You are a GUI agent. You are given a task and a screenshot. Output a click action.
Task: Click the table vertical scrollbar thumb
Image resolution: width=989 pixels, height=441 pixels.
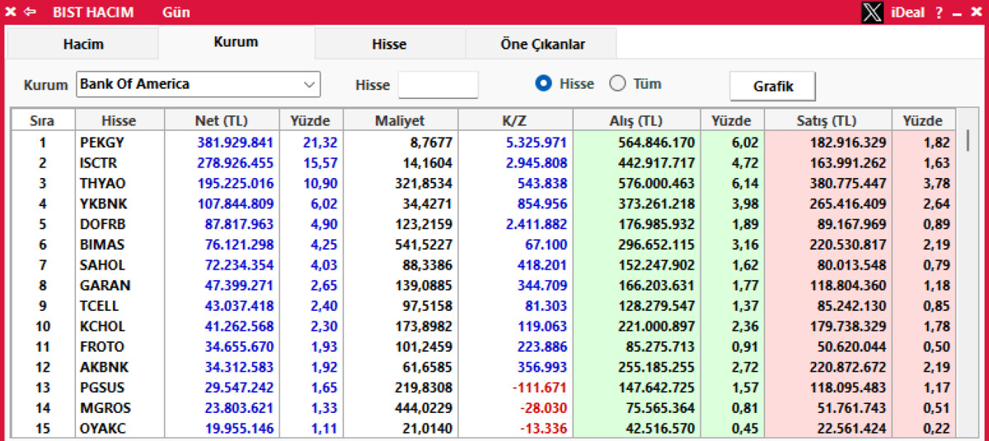click(968, 139)
